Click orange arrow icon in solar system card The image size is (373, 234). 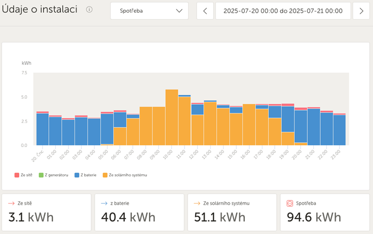[197, 203]
